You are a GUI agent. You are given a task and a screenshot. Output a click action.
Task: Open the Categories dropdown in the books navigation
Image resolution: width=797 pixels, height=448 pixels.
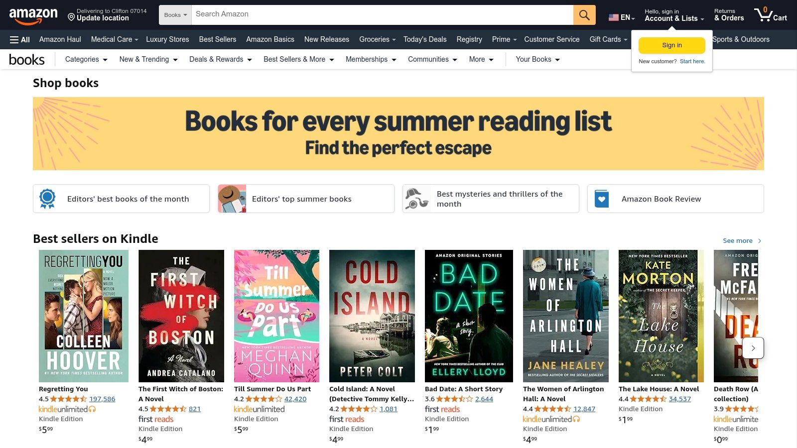pyautogui.click(x=86, y=59)
